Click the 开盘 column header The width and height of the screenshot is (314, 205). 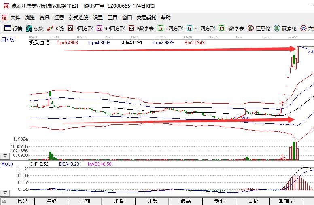(x=152, y=201)
